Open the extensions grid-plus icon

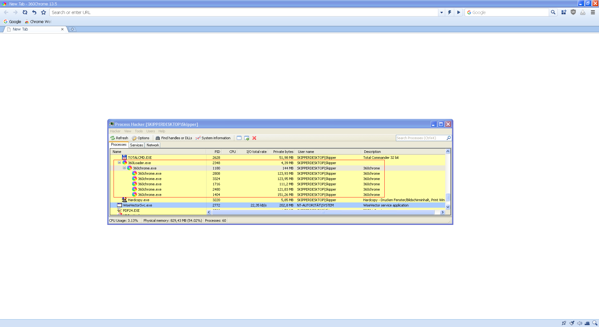[x=564, y=12]
